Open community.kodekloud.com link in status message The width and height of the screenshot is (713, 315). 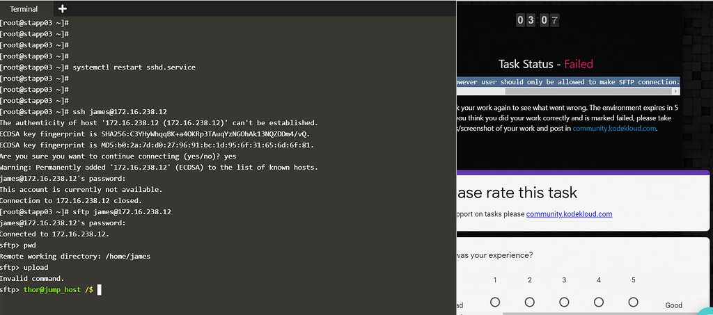coord(614,128)
